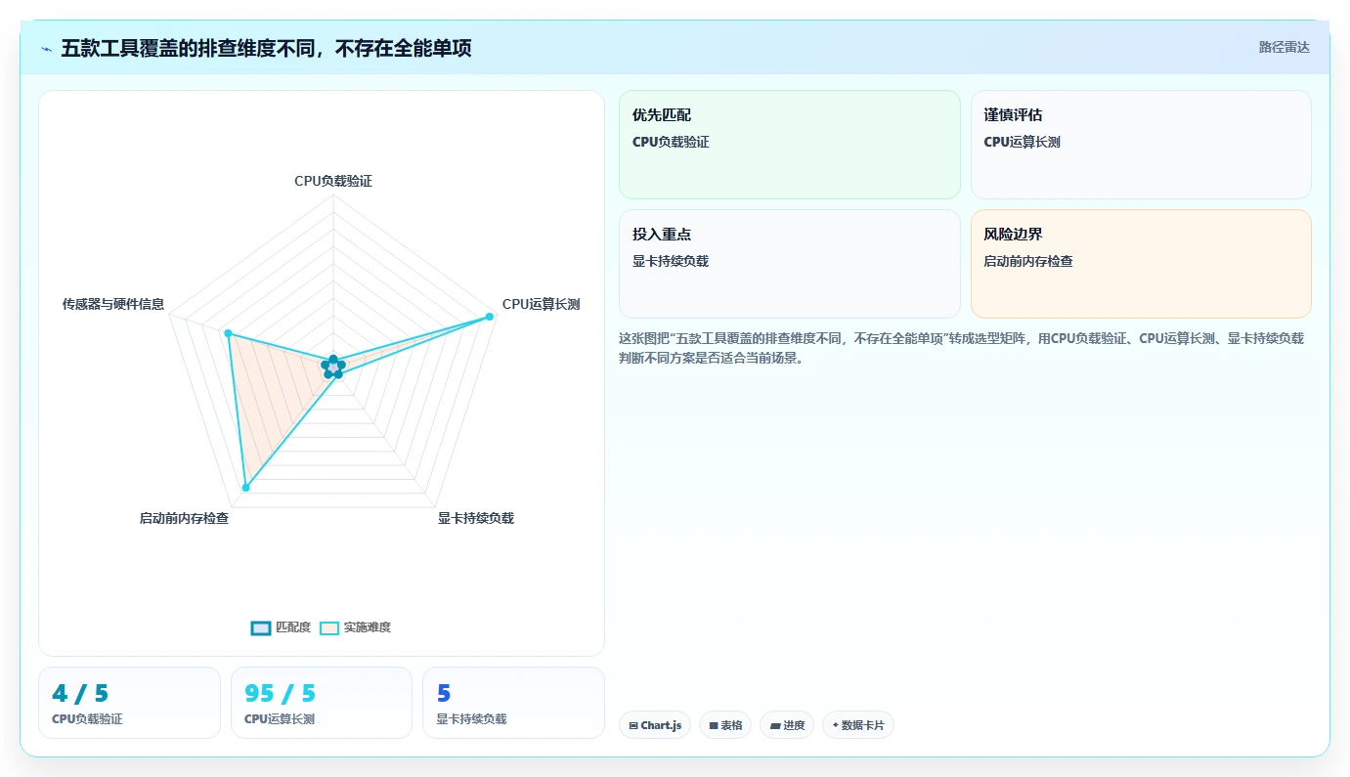Click the 启动前内存检查 radar axis label
The width and height of the screenshot is (1350, 777).
point(184,518)
